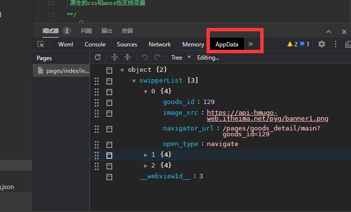Collapse the swipperList [3] node

coord(134,81)
